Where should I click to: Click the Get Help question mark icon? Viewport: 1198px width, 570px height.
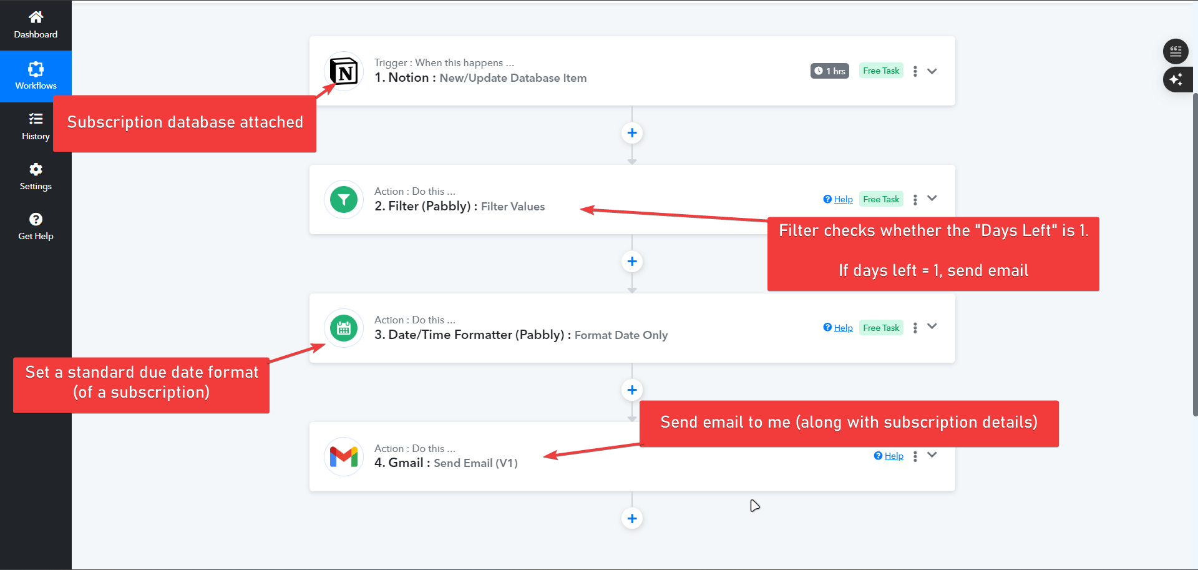coord(36,219)
